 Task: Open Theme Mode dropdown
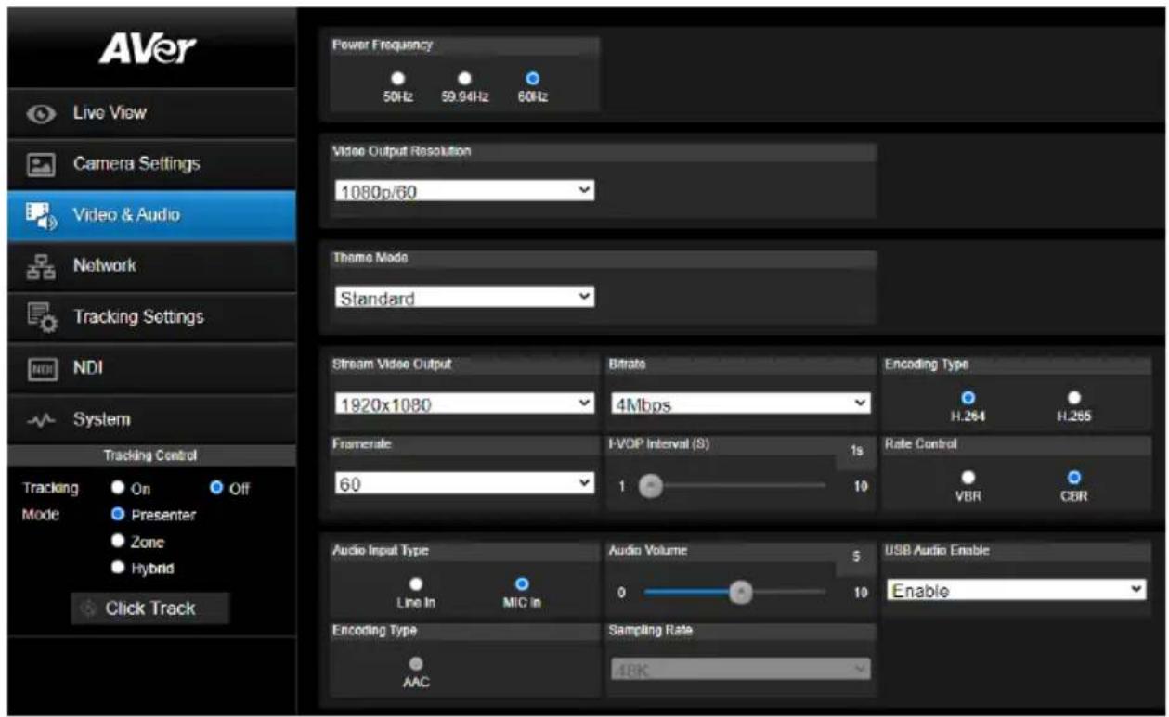pos(463,298)
